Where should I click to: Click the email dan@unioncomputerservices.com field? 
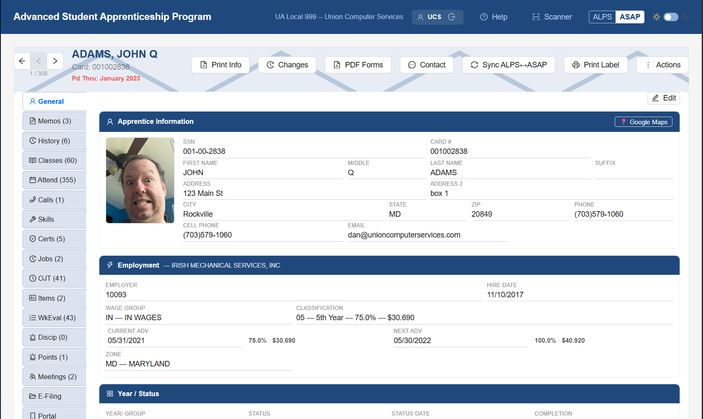[x=428, y=235]
